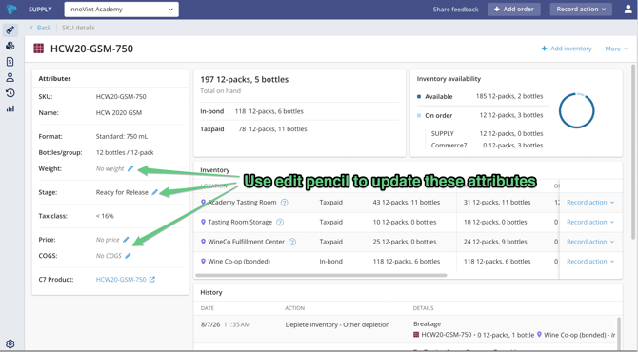Go Back to the previous page
The image size is (638, 352).
[40, 28]
